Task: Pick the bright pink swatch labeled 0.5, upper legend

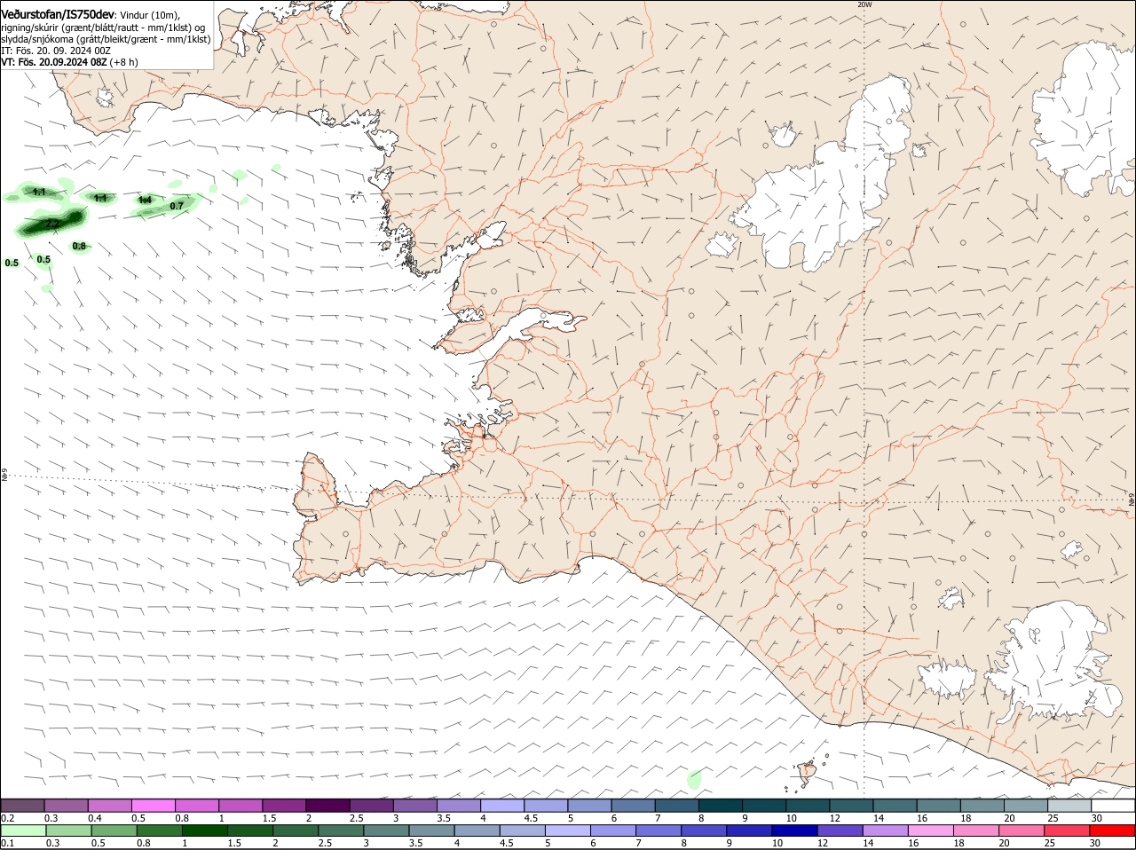Action: [154, 805]
